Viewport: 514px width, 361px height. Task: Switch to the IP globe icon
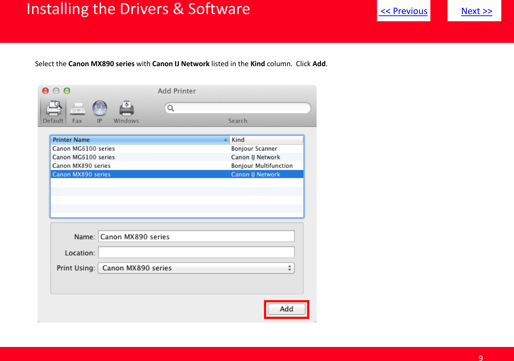[x=100, y=112]
